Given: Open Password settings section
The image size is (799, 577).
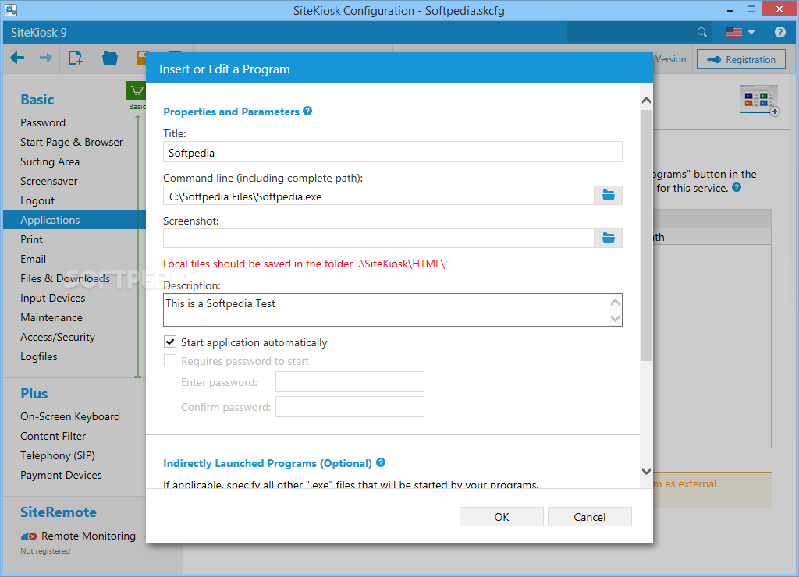Looking at the screenshot, I should [43, 122].
